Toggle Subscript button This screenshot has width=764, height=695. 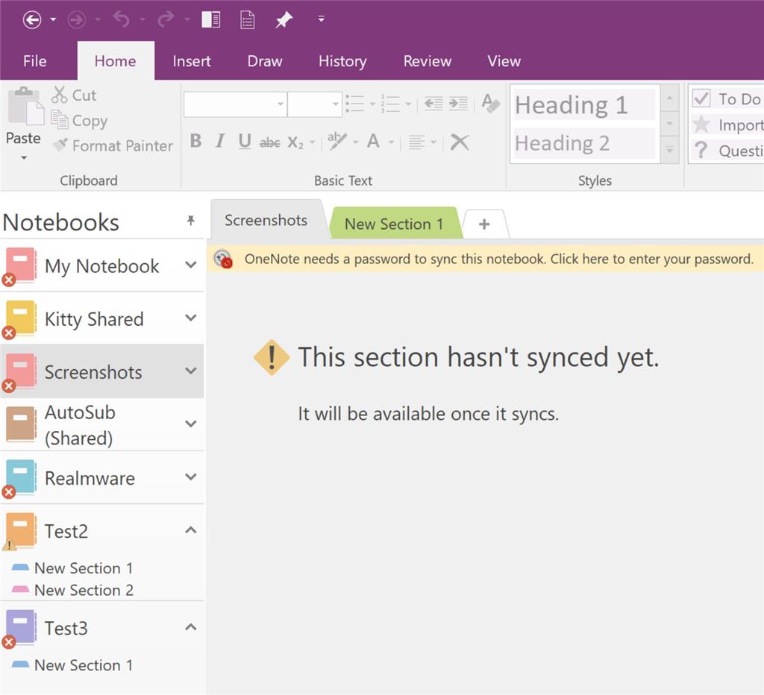tap(295, 142)
